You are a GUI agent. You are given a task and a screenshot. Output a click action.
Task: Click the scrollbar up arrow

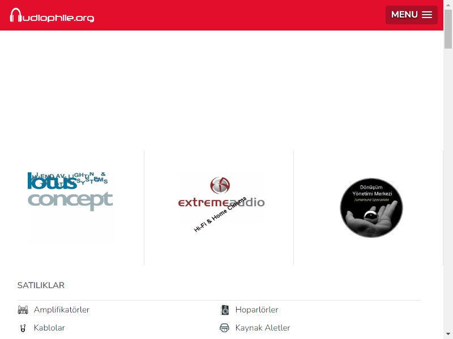[448, 4]
